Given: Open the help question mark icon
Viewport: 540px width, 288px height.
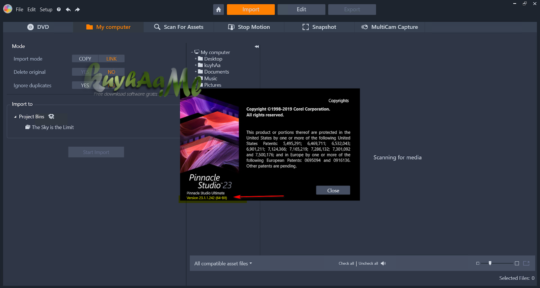Looking at the screenshot, I should click(x=59, y=9).
